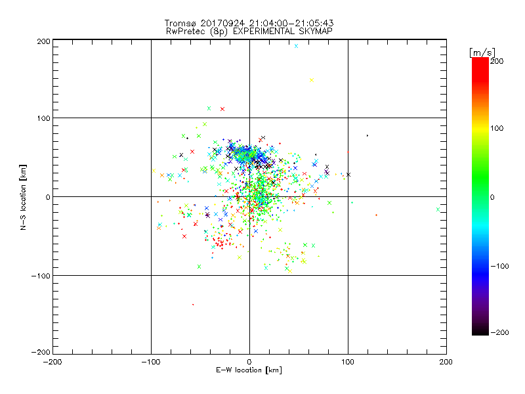Image resolution: width=525 pixels, height=394 pixels.
Task: Click the plot origin where zero gridlines cross
Action: point(249,196)
